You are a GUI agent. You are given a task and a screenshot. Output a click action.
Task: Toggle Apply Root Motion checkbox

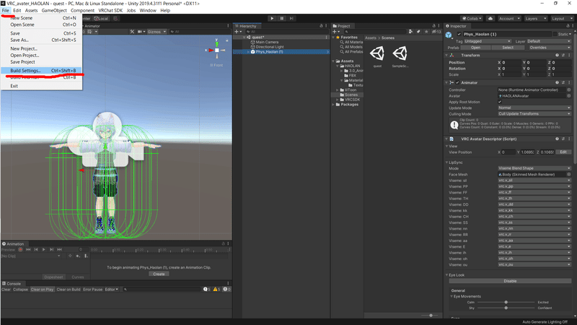tap(500, 102)
